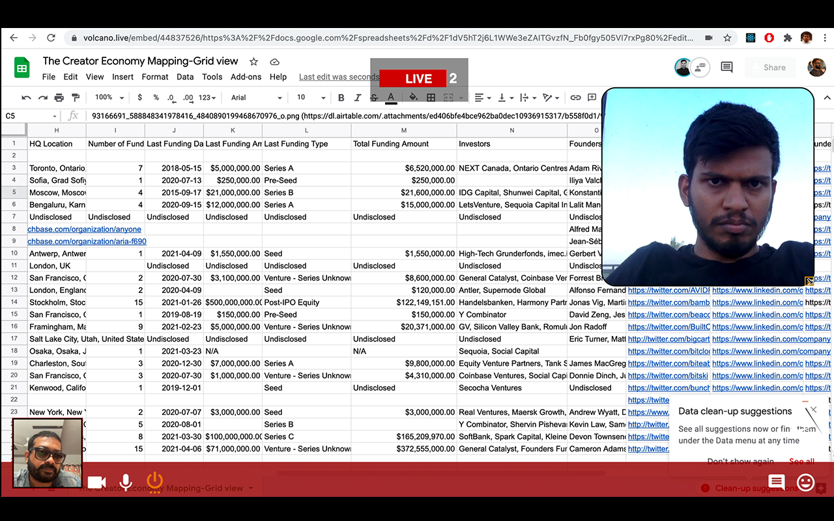The height and width of the screenshot is (521, 834).
Task: Click the merge cells icon
Action: point(448,98)
